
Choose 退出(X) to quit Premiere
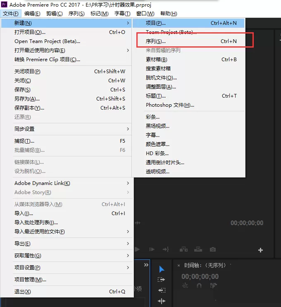[67, 292]
